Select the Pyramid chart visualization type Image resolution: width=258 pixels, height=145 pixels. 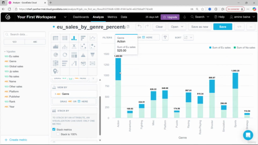pyautogui.click(x=83, y=55)
